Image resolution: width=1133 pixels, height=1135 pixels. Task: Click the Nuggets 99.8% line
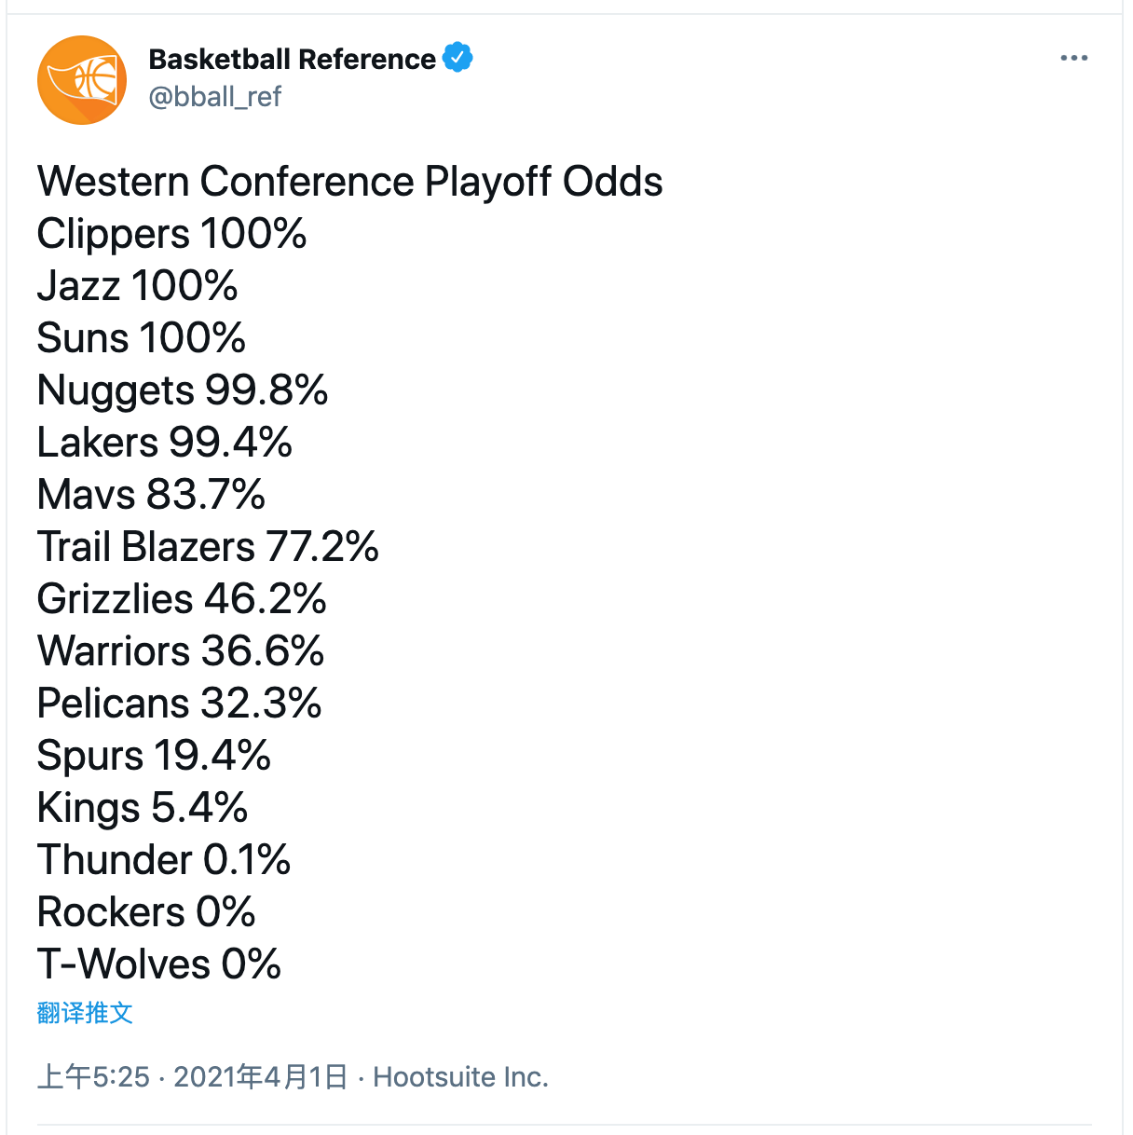click(183, 390)
